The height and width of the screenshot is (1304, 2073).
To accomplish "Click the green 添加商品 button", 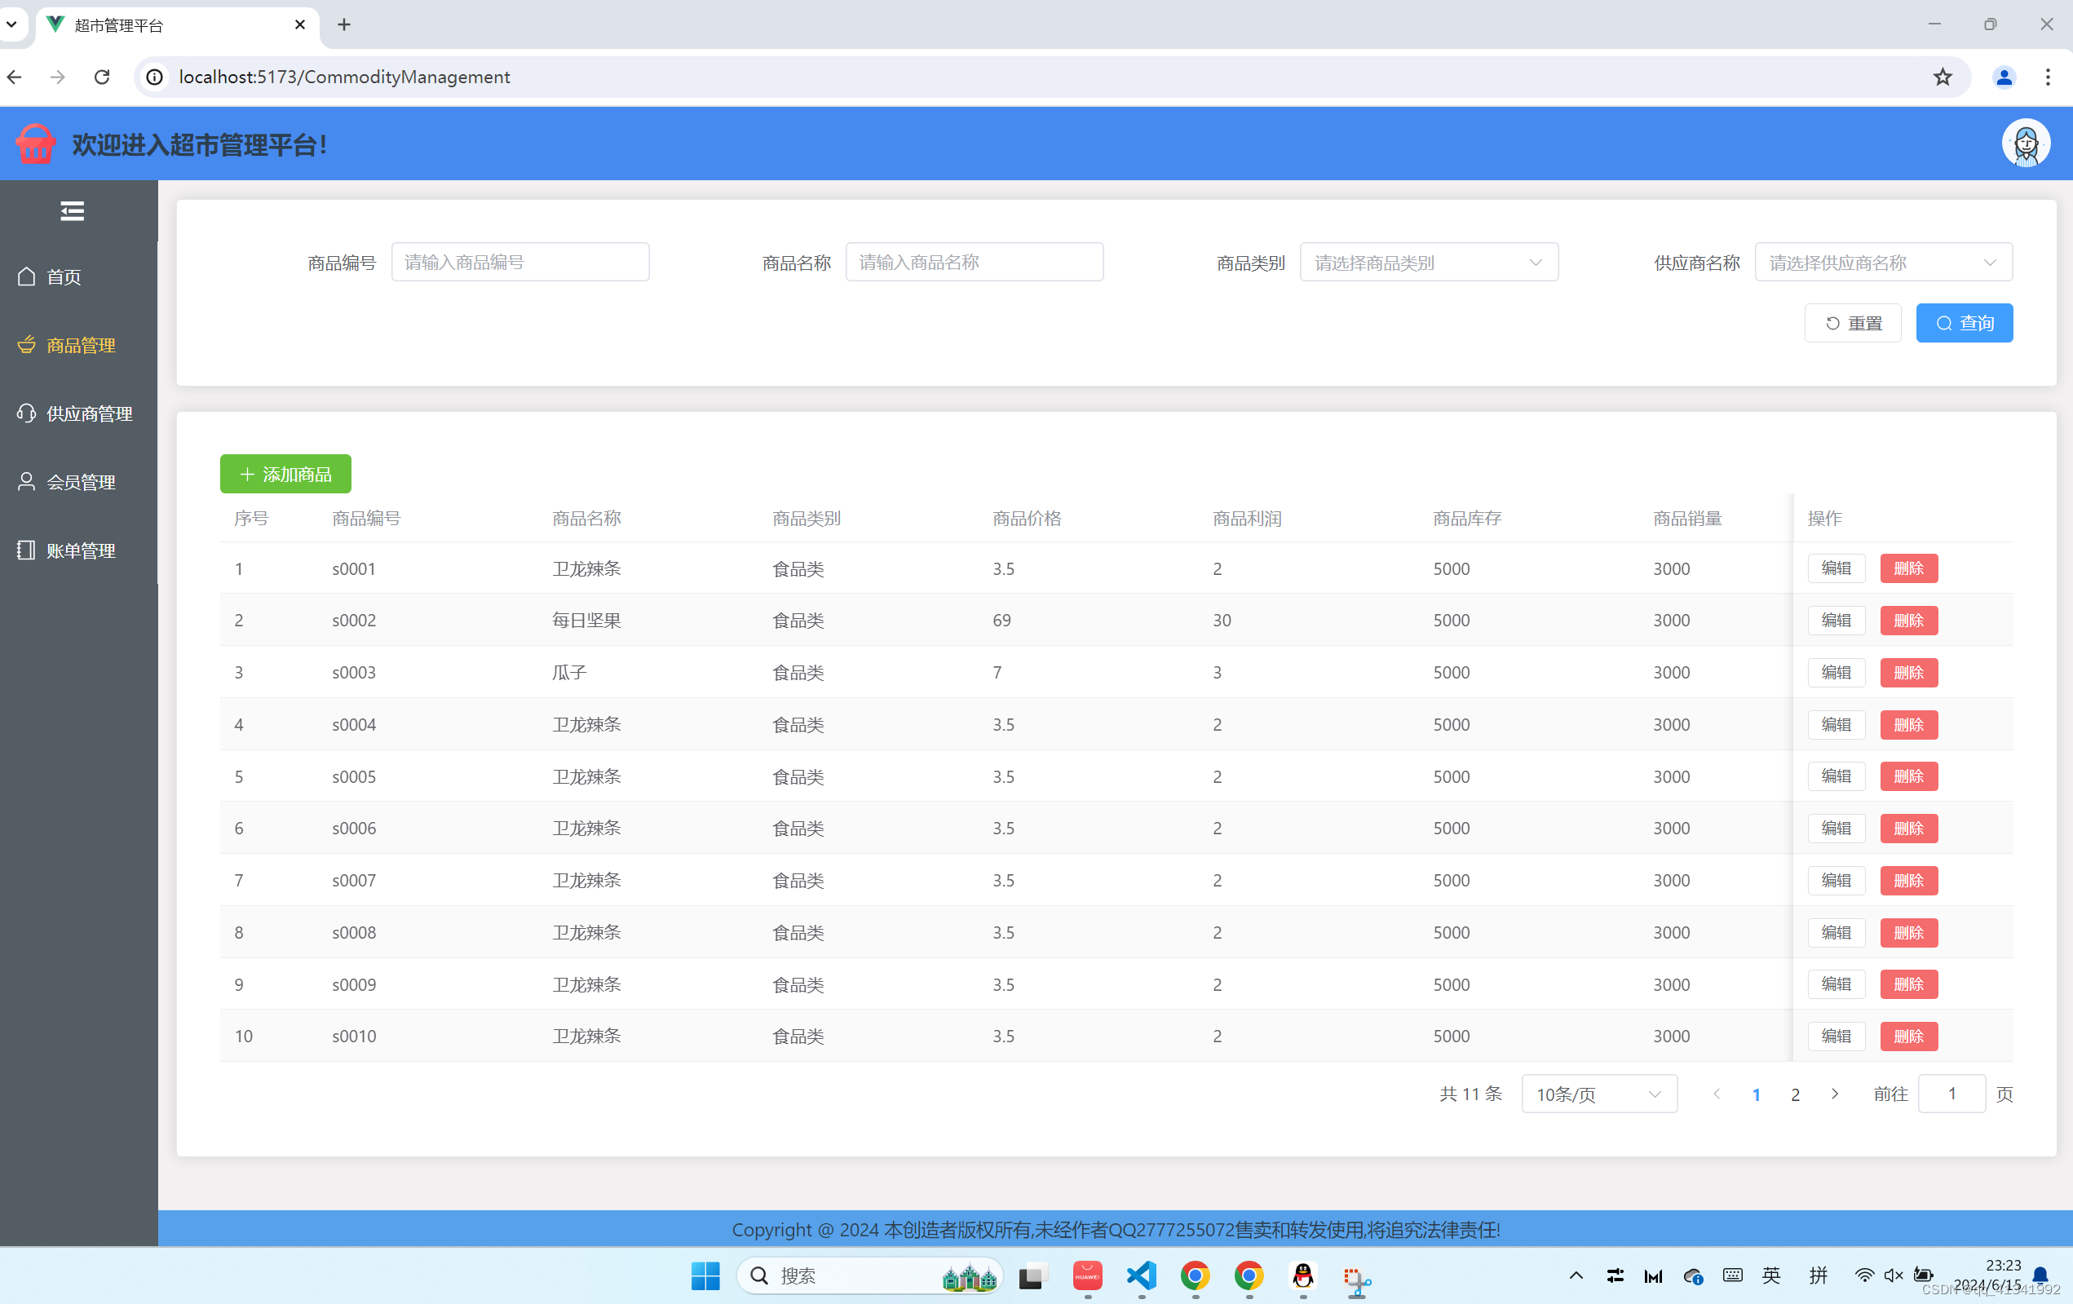I will point(285,475).
